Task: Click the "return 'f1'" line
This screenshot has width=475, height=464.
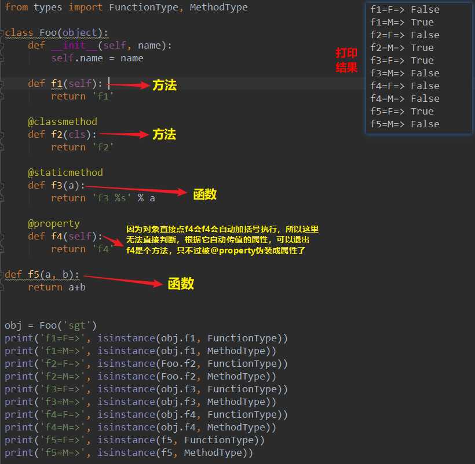Action: [82, 96]
